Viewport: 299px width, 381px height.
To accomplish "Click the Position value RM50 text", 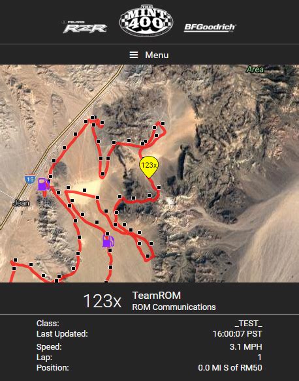I will [x=230, y=368].
